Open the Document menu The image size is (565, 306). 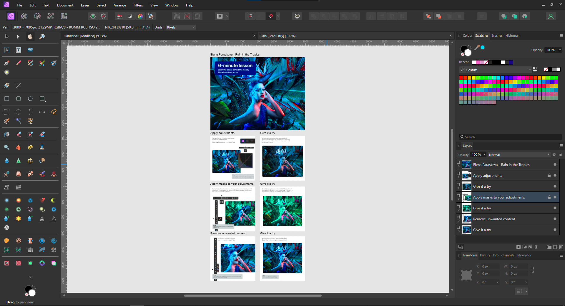(65, 5)
